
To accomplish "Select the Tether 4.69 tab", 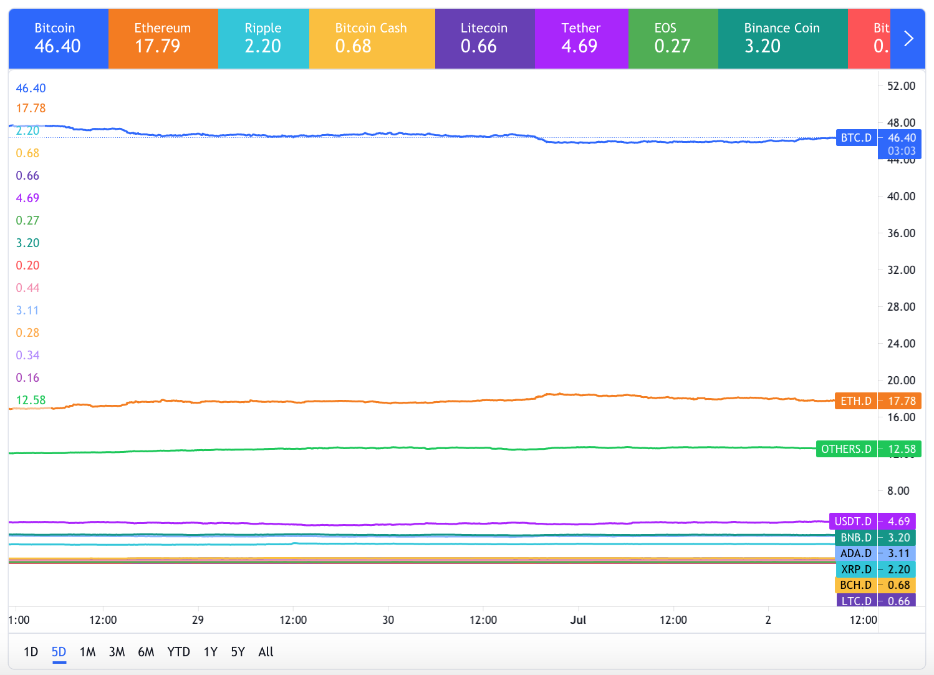I will tap(581, 39).
